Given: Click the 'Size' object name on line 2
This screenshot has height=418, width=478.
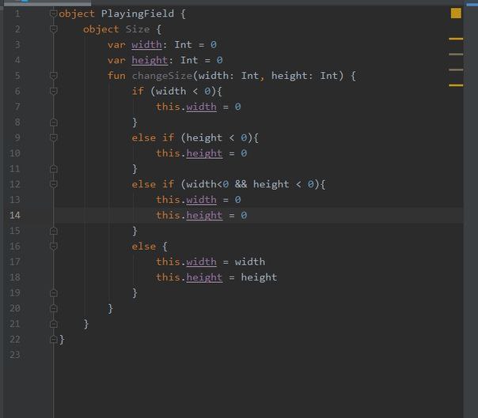Looking at the screenshot, I should pos(138,29).
